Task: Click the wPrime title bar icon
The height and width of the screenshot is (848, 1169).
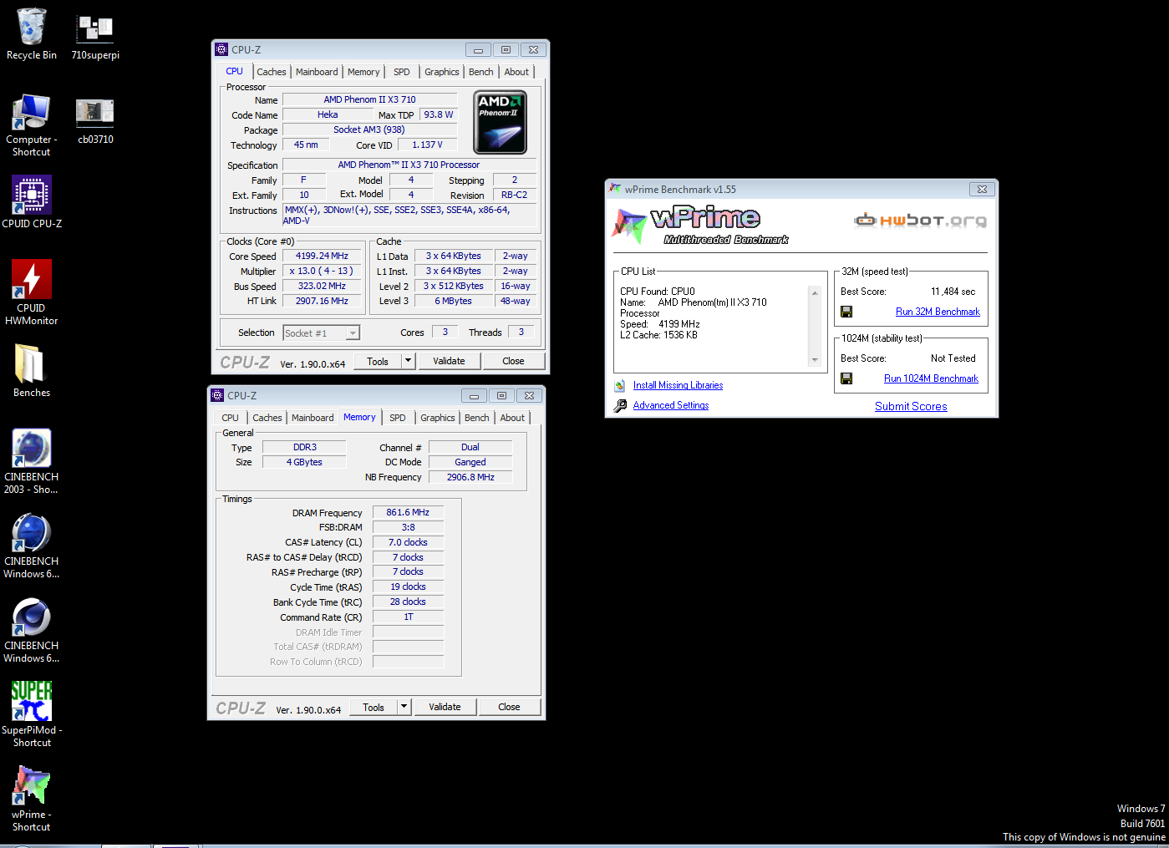Action: [x=615, y=189]
